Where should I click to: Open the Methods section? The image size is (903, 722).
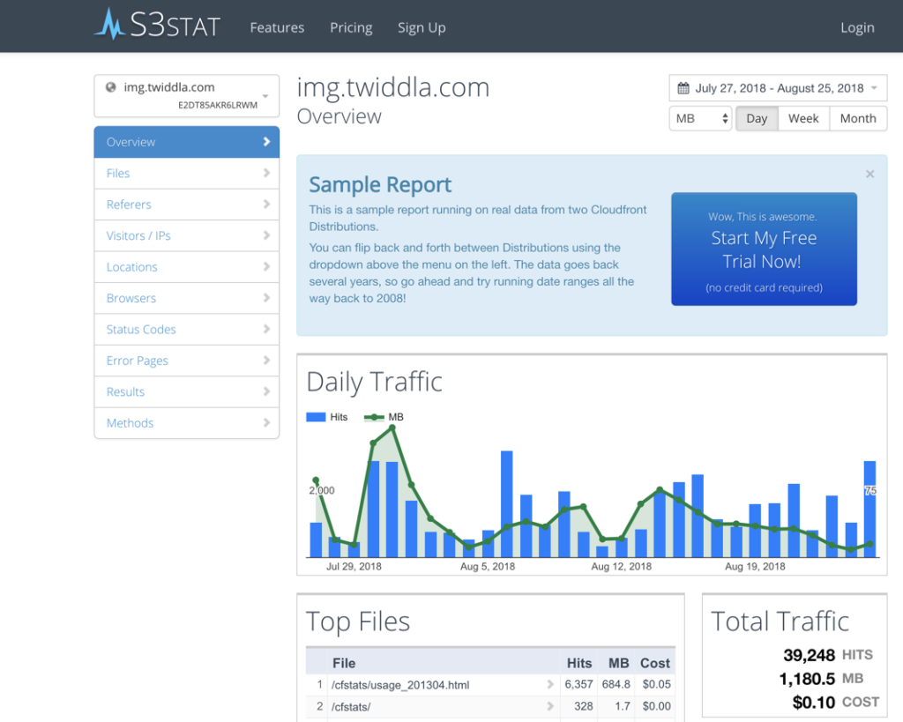point(187,423)
